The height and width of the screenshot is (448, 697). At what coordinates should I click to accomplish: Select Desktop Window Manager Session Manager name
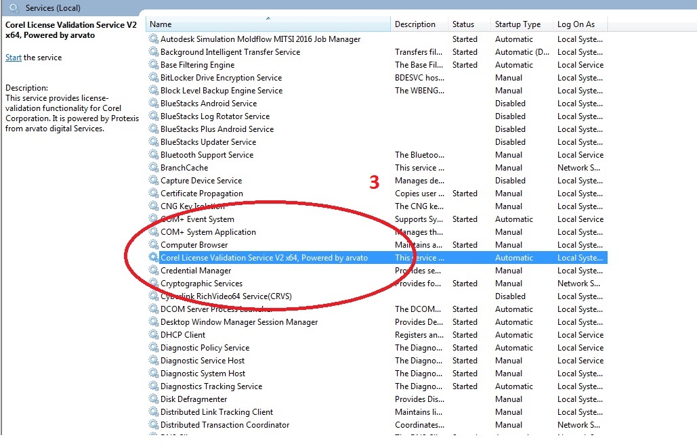click(239, 322)
